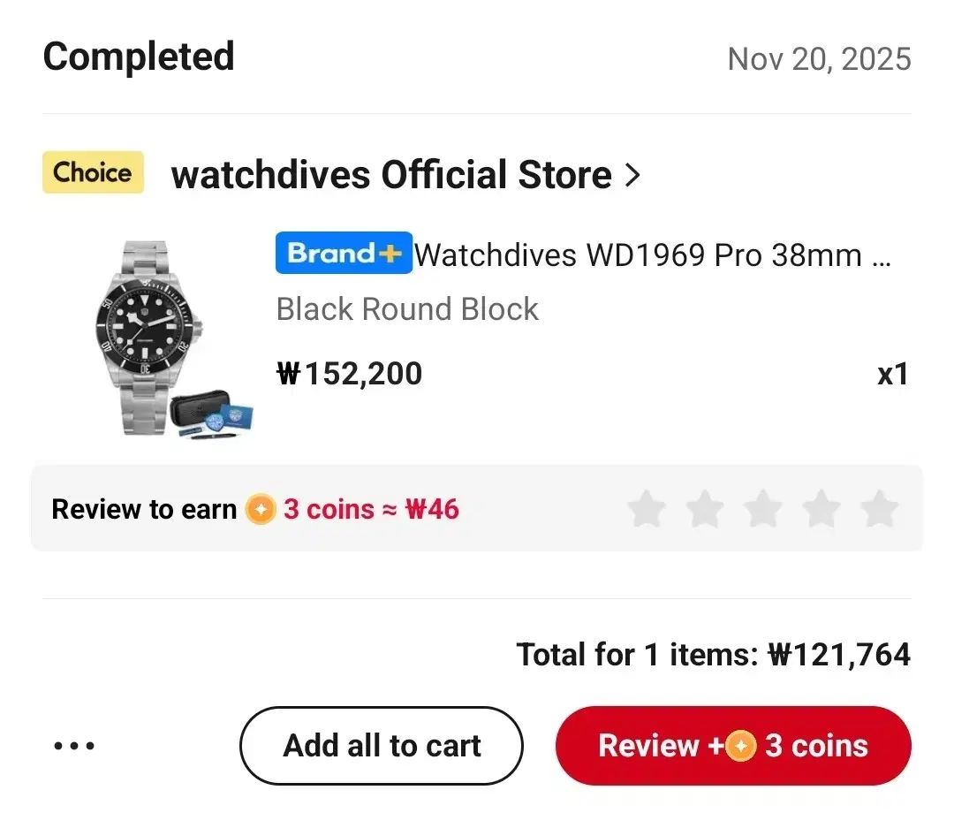Click the Brand+ badge on the product title
Image resolution: width=954 pixels, height=828 pixels.
[x=344, y=254]
